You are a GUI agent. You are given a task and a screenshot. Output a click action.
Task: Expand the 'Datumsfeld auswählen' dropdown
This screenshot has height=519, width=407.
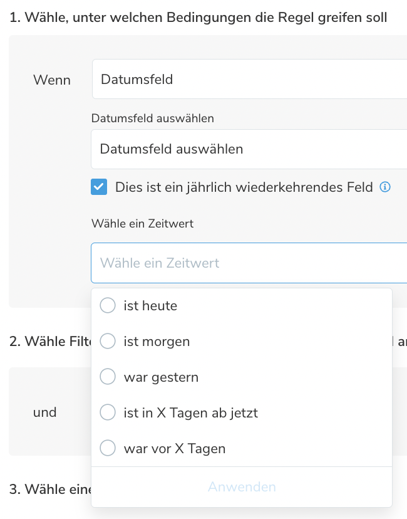249,149
